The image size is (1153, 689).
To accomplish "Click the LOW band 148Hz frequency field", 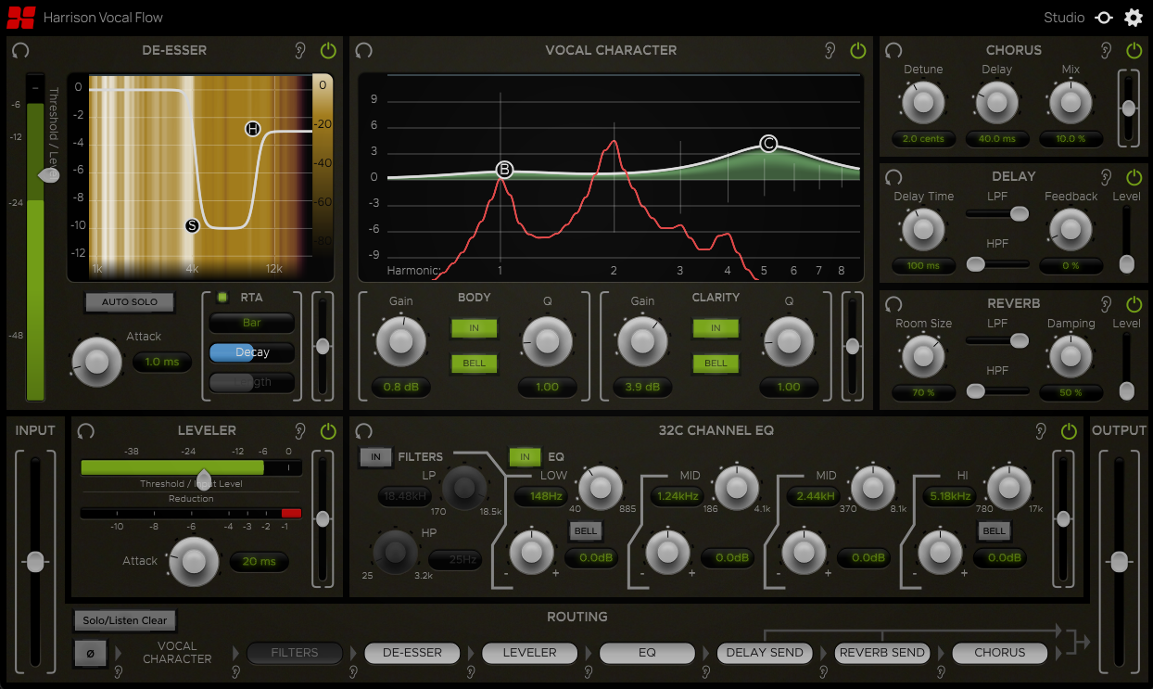I will [x=541, y=496].
